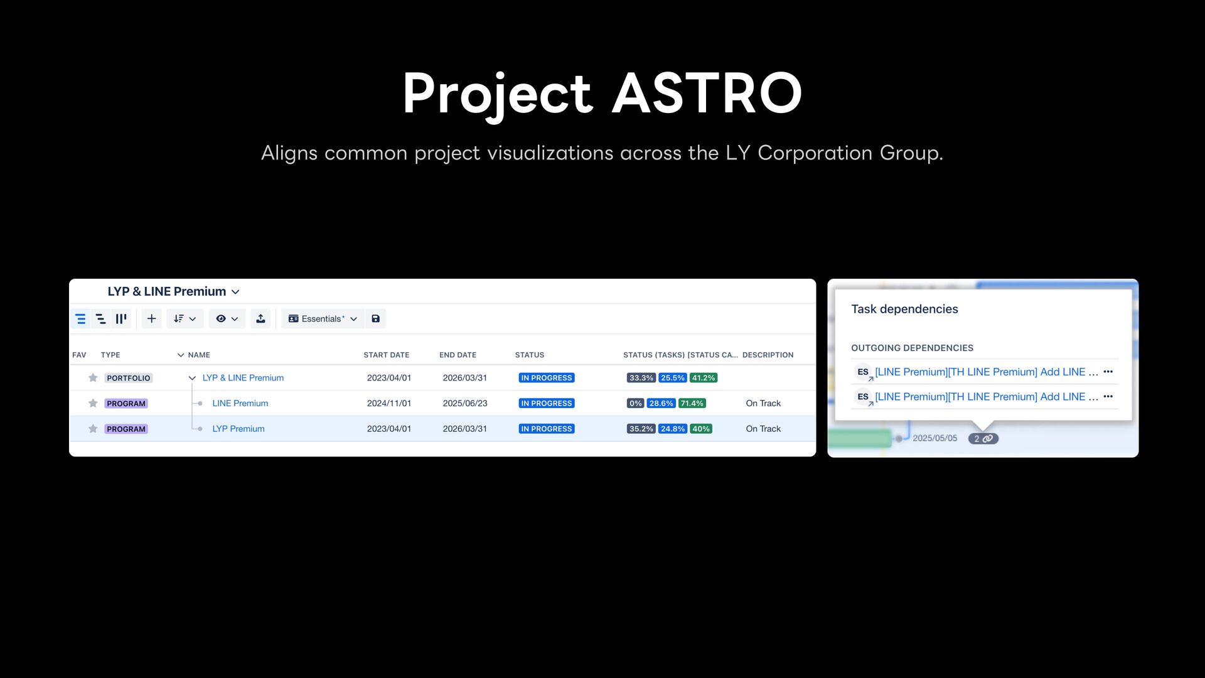
Task: Click the 24.8% blue status segment
Action: coord(673,429)
